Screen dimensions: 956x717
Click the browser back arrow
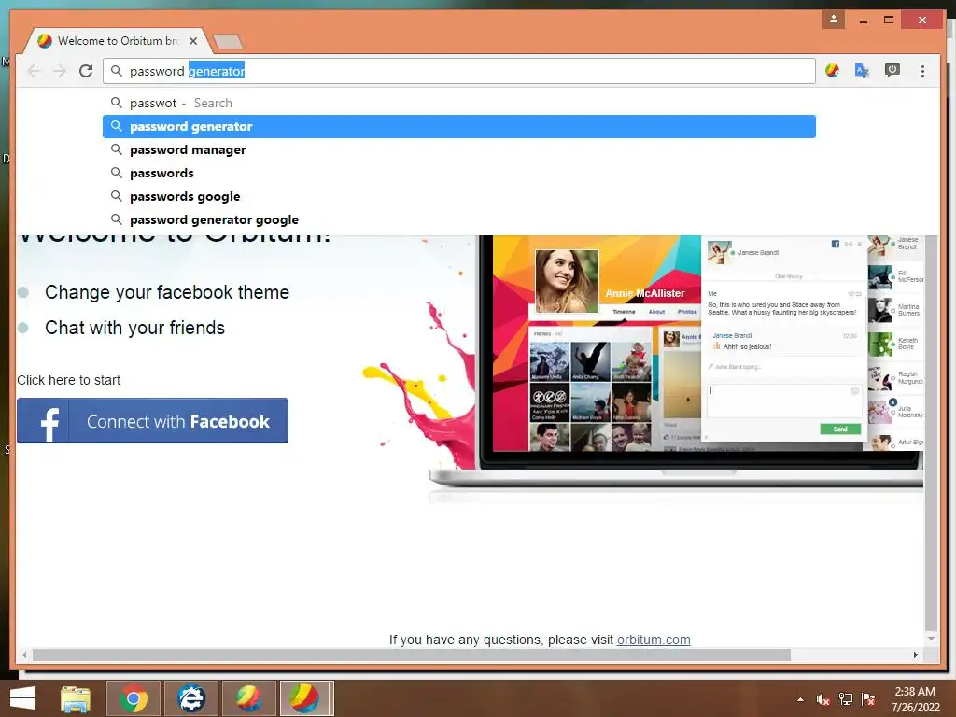(x=34, y=71)
